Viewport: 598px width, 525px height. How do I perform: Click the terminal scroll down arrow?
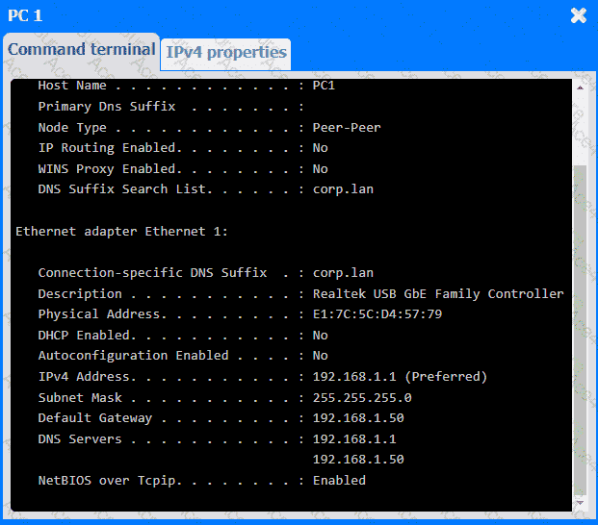click(x=579, y=503)
